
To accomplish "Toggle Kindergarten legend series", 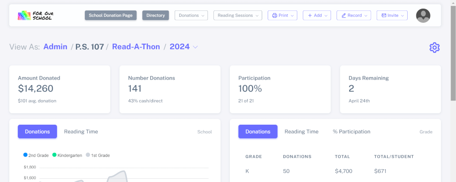I will click(67, 155).
